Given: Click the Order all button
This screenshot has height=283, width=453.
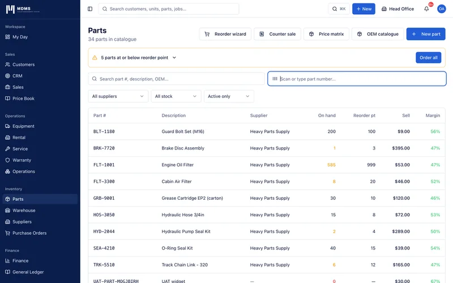Looking at the screenshot, I should tap(429, 58).
